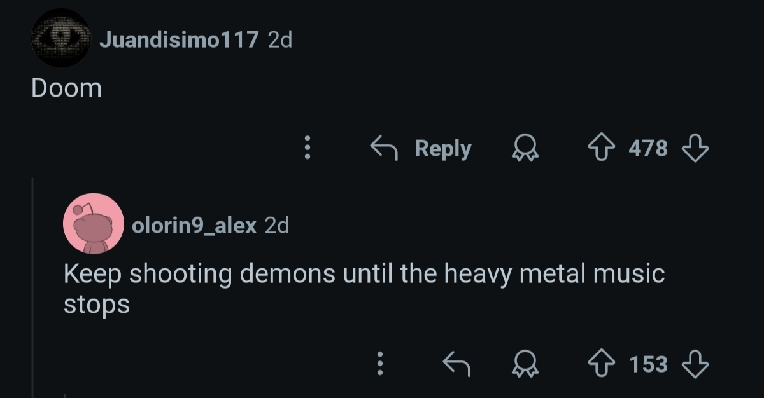This screenshot has width=764, height=398.
Task: View olorin9_alex's pink snoo avatar
Action: (x=94, y=224)
